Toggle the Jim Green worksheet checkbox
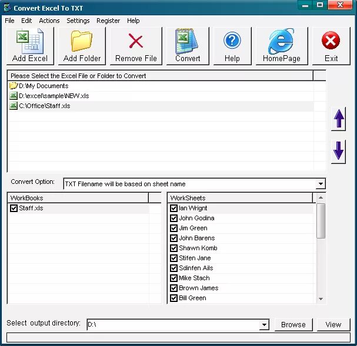 click(174, 228)
